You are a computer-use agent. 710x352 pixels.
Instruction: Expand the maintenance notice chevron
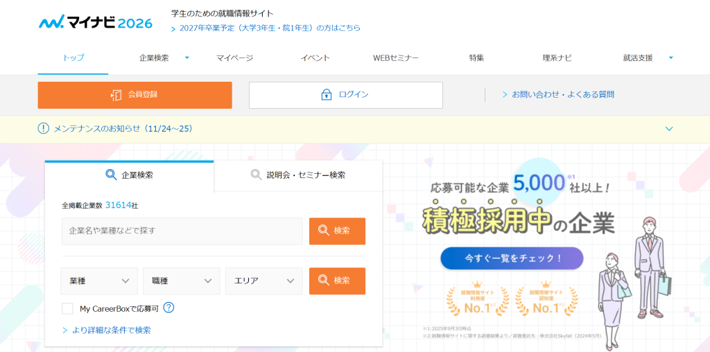tap(669, 129)
